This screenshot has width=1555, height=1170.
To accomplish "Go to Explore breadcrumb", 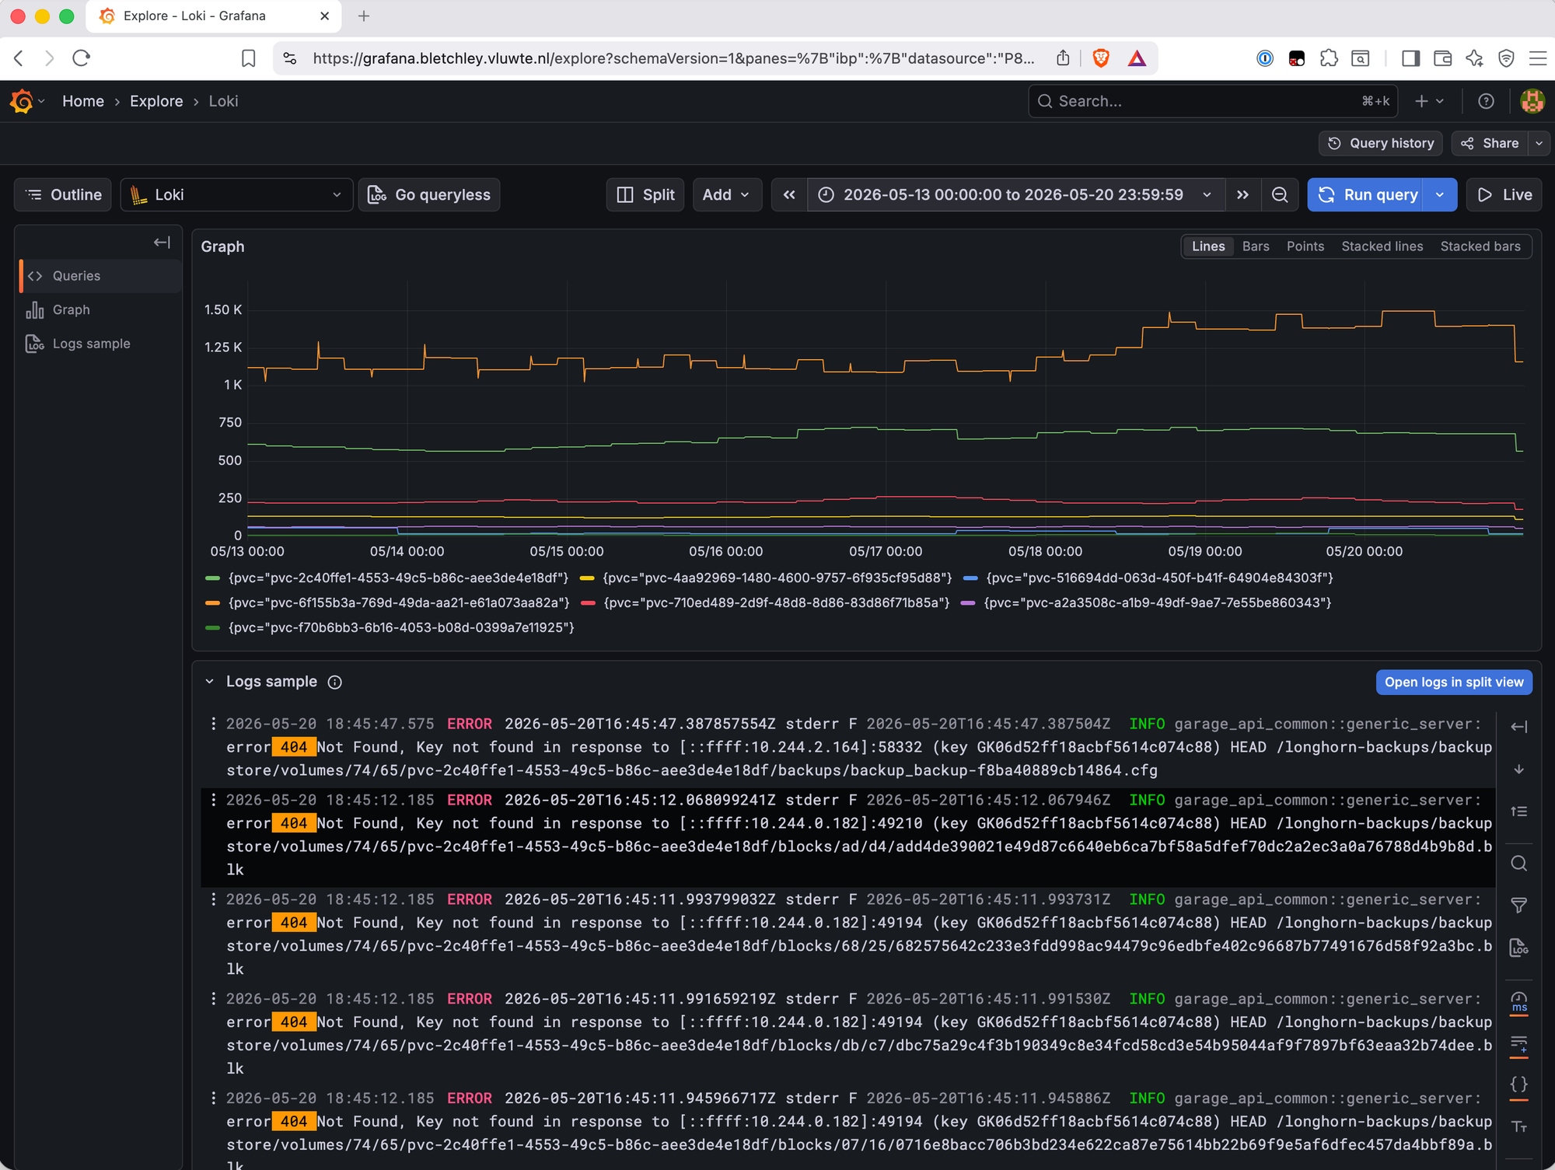I will click(156, 101).
